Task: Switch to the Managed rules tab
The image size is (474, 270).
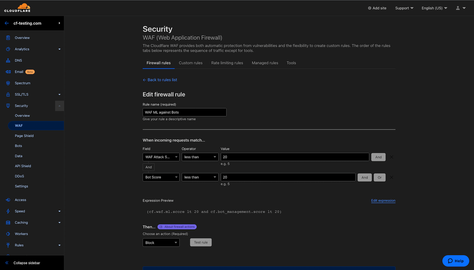Action: coord(265,63)
